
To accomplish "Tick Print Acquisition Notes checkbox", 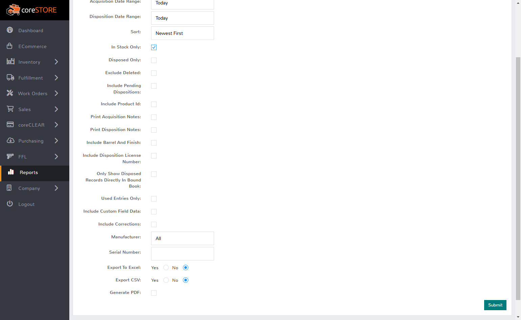I will (154, 117).
